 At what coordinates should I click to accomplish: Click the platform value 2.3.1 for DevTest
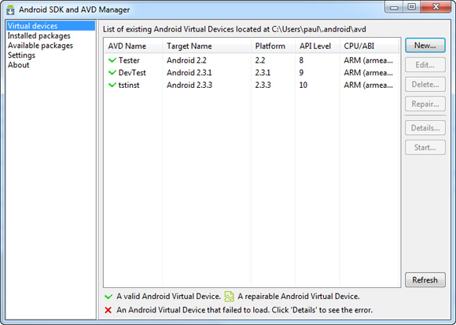(263, 72)
